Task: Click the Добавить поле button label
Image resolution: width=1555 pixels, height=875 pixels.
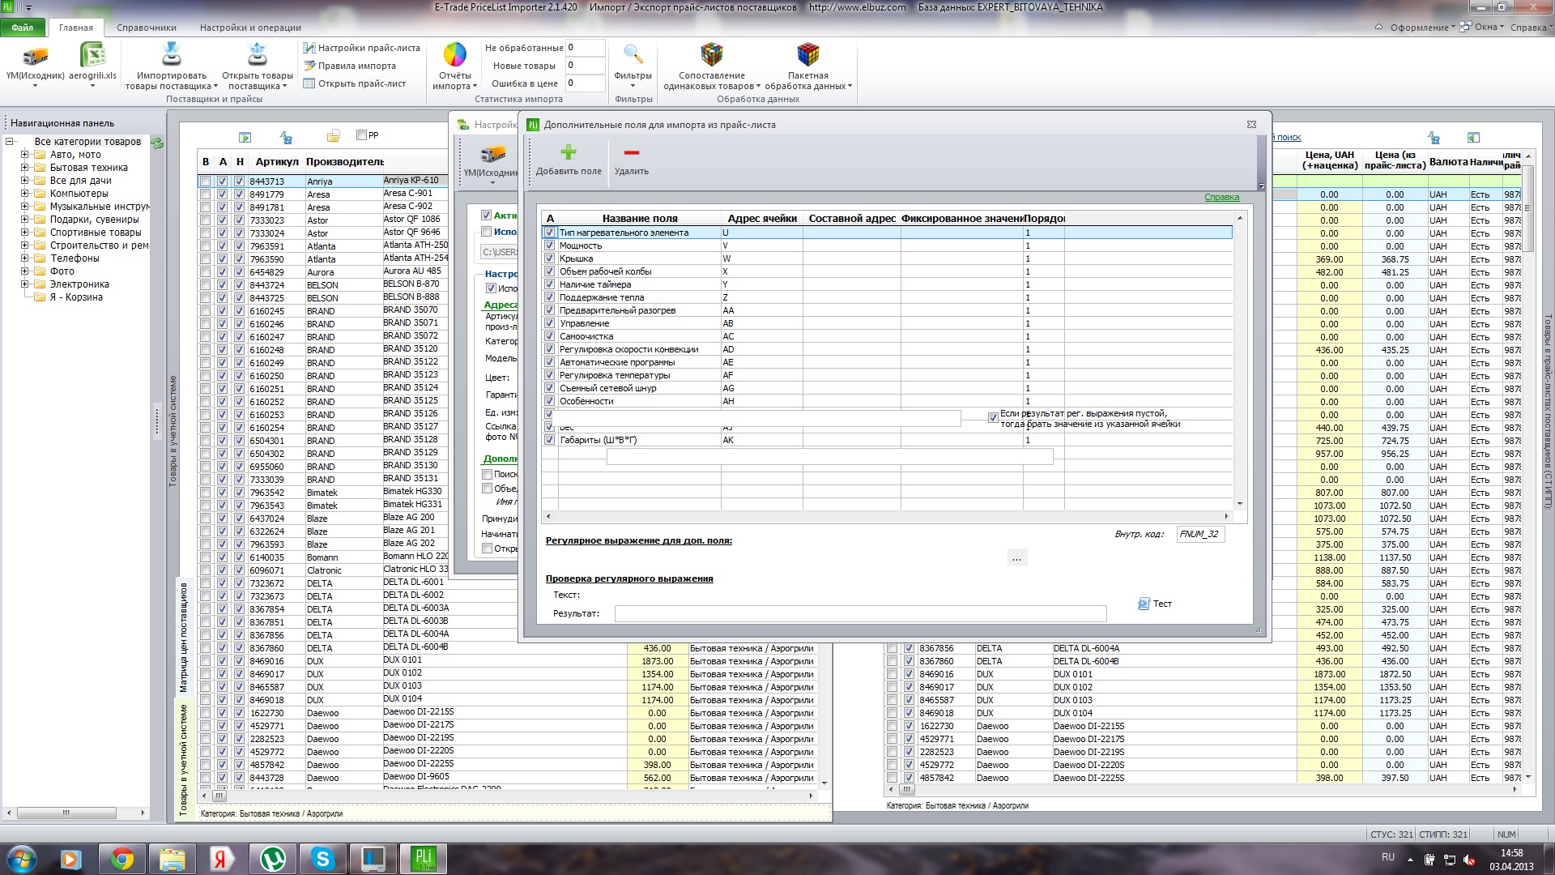Action: [569, 172]
